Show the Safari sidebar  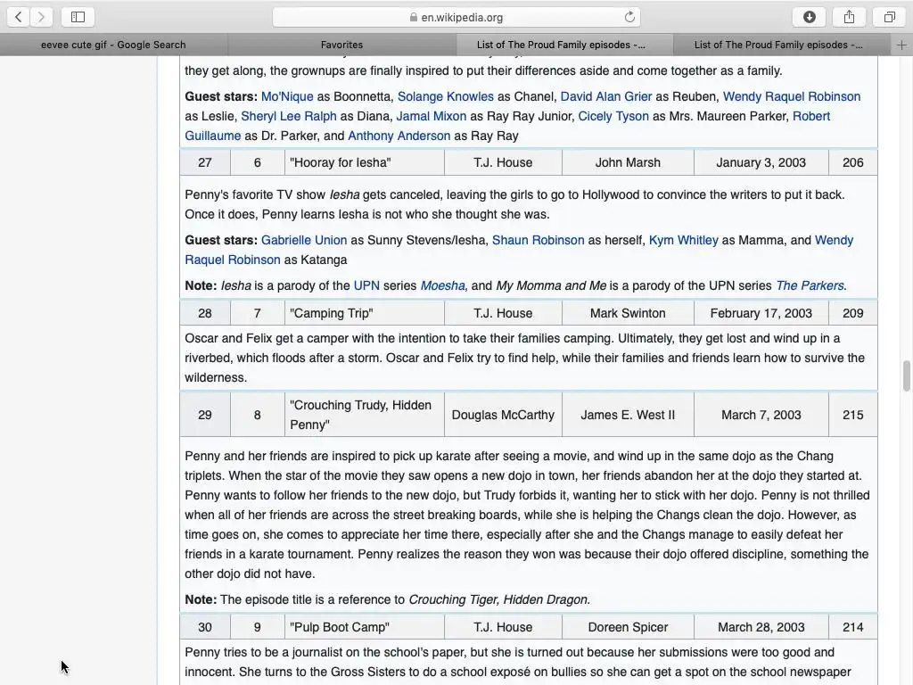78,17
